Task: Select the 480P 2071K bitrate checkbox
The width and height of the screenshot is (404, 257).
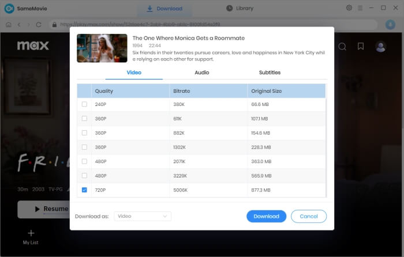Action: pos(84,161)
